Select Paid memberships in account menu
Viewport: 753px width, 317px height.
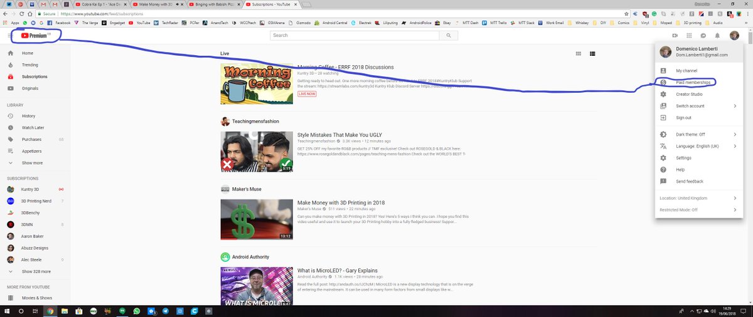[698, 82]
